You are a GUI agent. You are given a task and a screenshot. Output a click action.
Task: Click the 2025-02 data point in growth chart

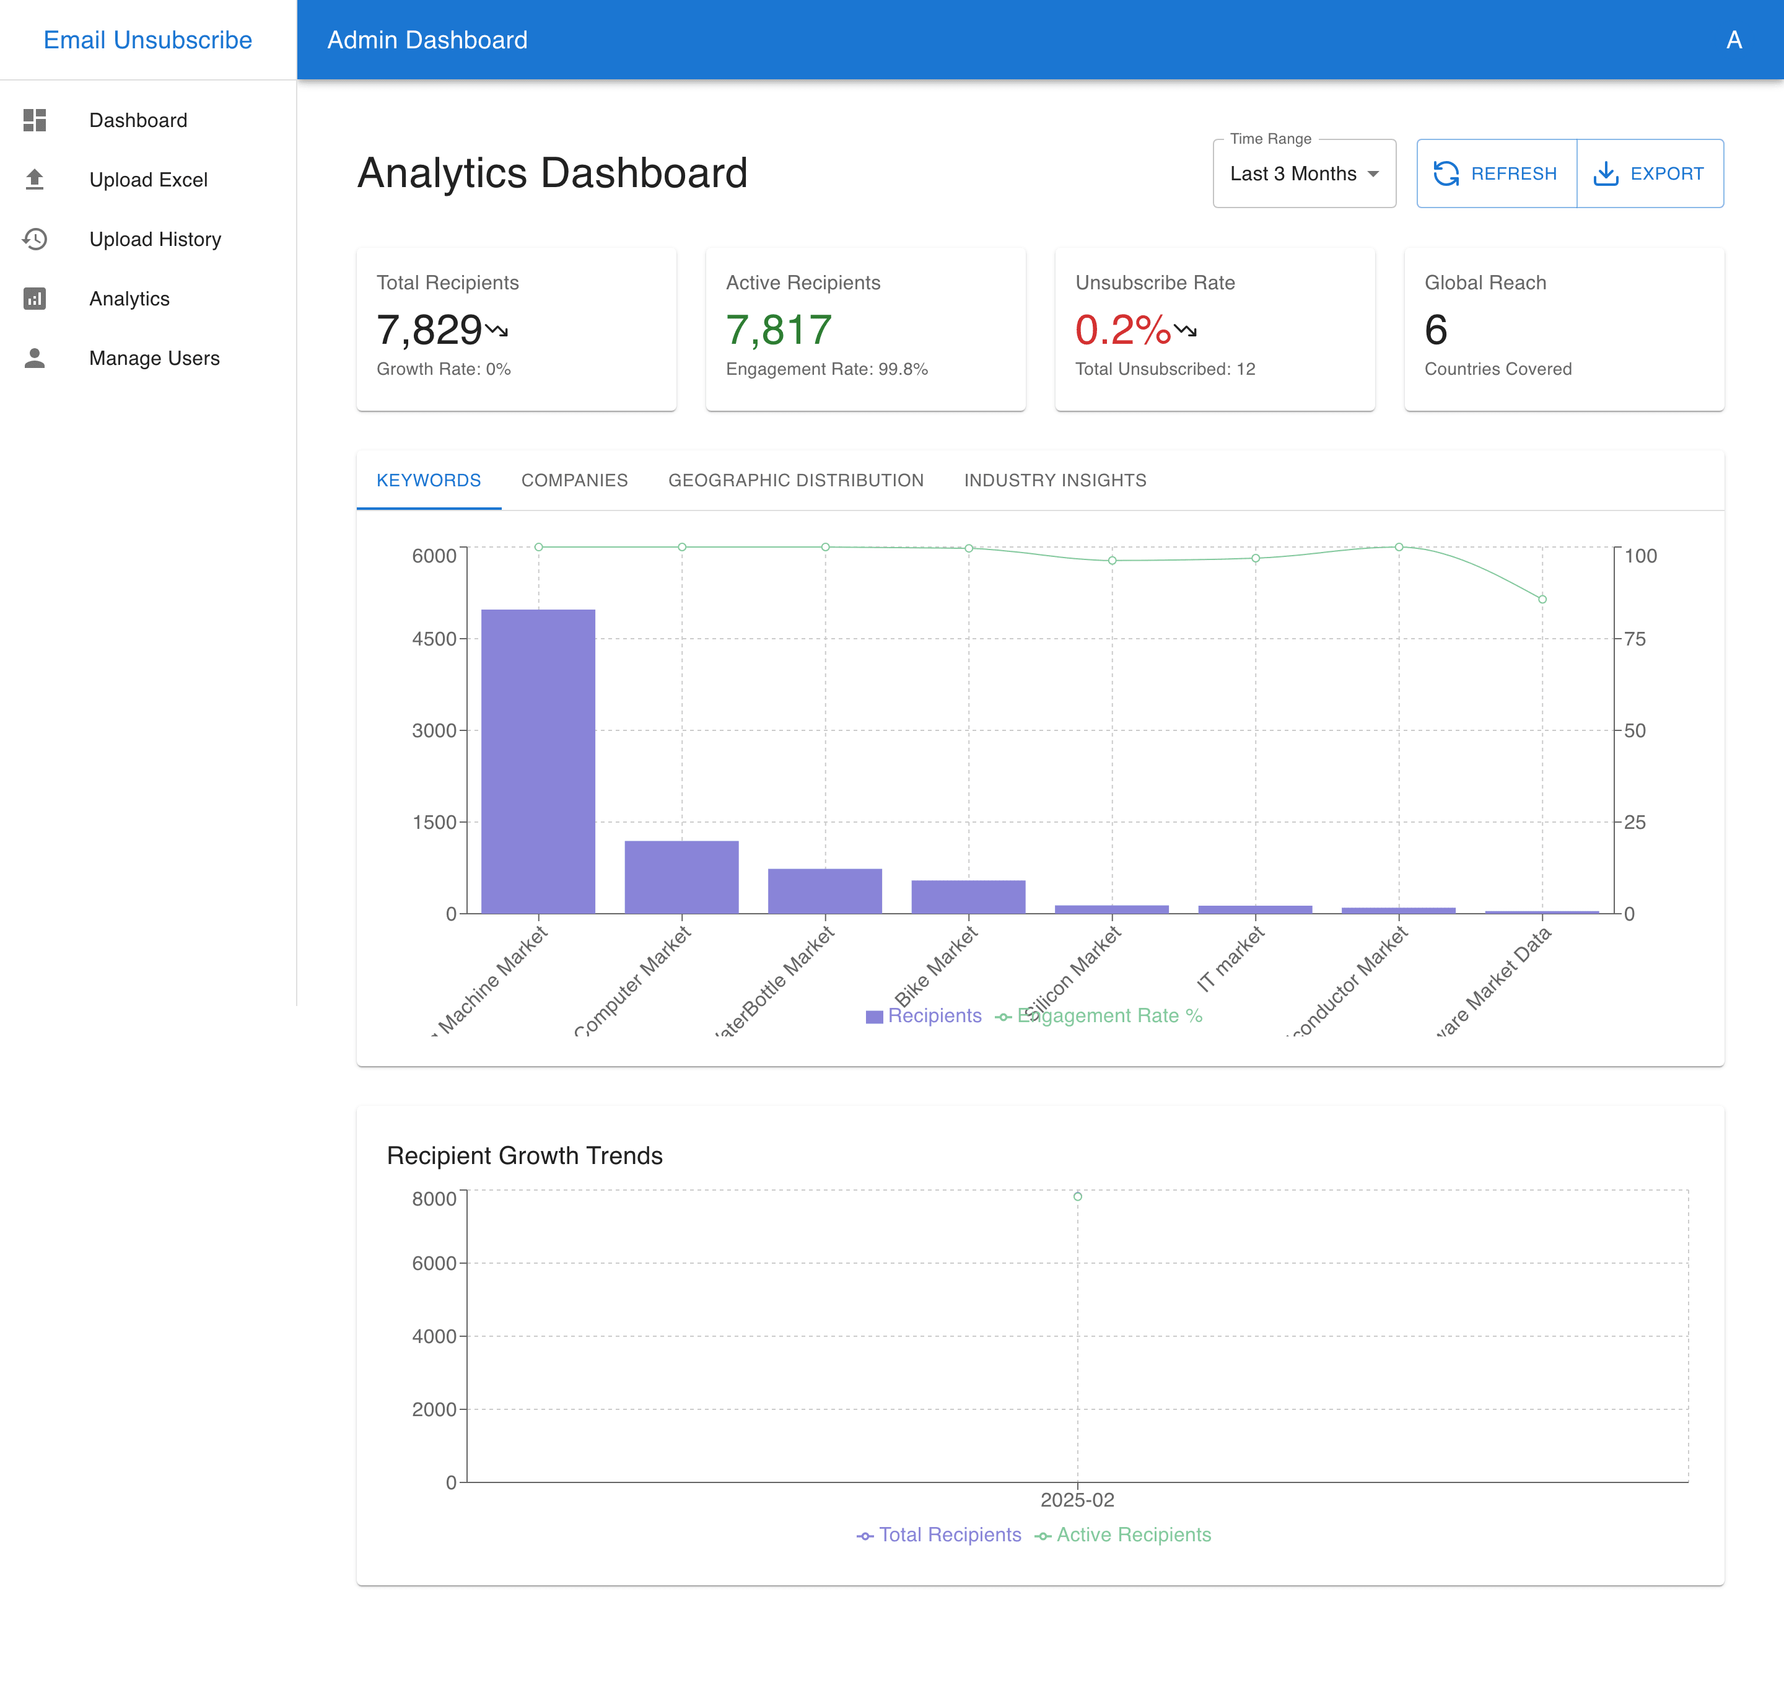pos(1077,1196)
